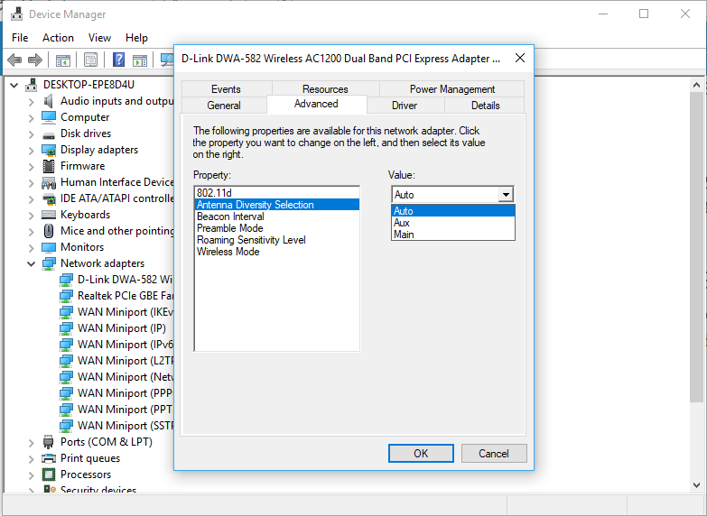Switch to the Events tab
The height and width of the screenshot is (516, 707).
pyautogui.click(x=227, y=88)
